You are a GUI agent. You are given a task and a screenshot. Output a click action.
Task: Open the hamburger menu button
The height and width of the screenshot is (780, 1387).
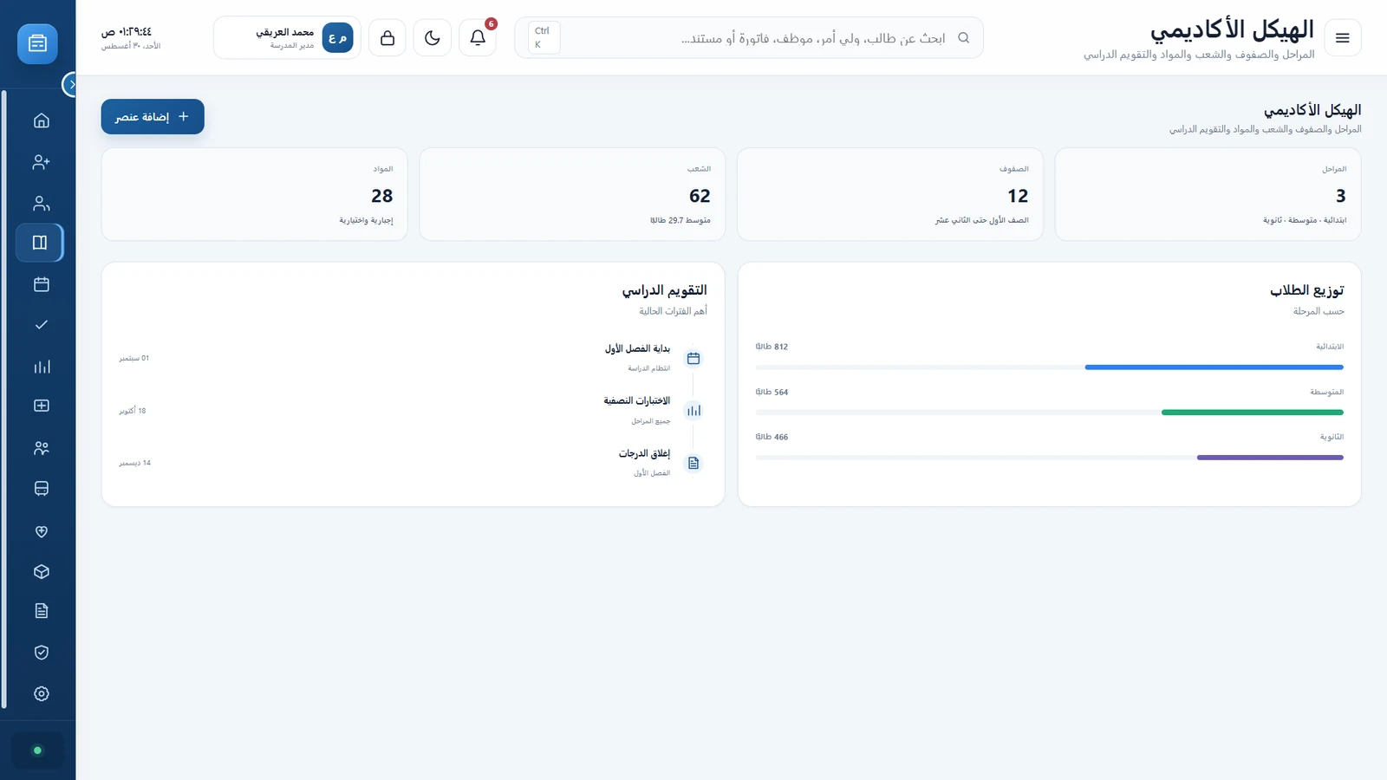pos(1343,38)
